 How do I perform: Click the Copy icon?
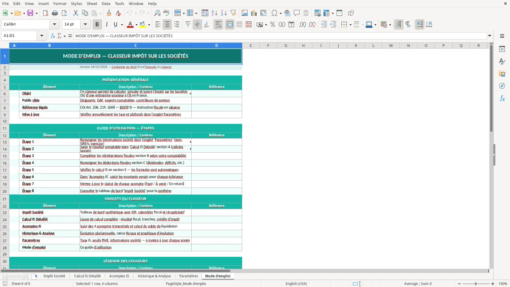[x=85, y=13]
